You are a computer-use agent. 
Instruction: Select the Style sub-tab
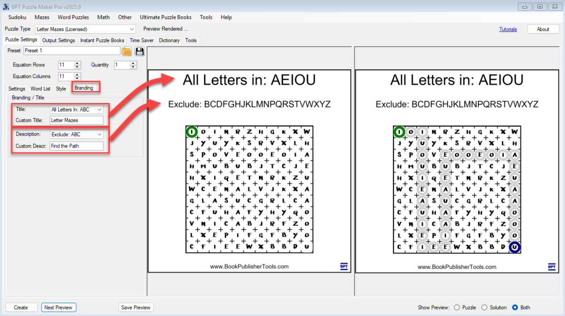pos(61,88)
